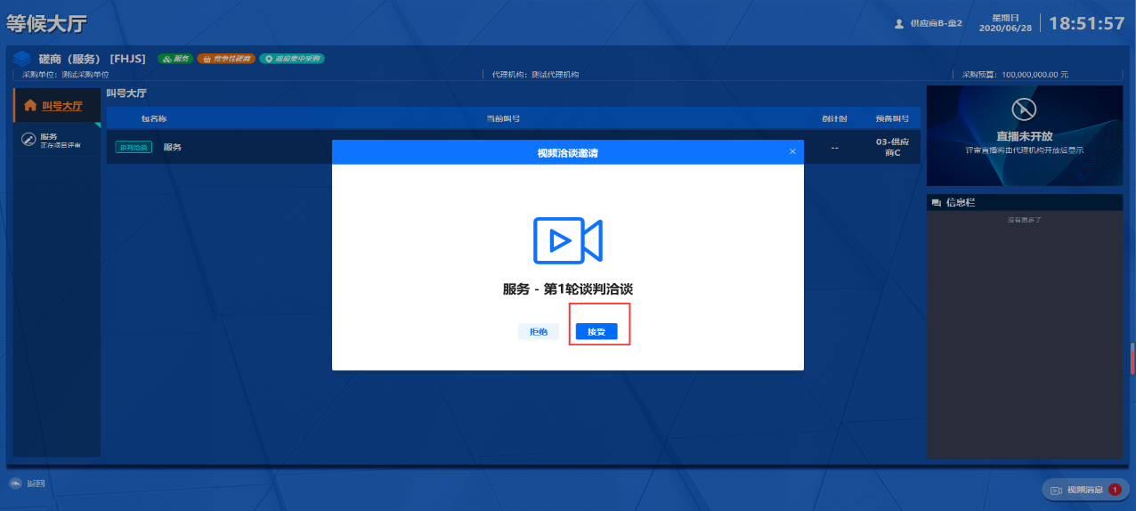Screen dimensions: 1136x511
Task: Click the user avatar icon by 供应商B-金2
Action: click(899, 24)
